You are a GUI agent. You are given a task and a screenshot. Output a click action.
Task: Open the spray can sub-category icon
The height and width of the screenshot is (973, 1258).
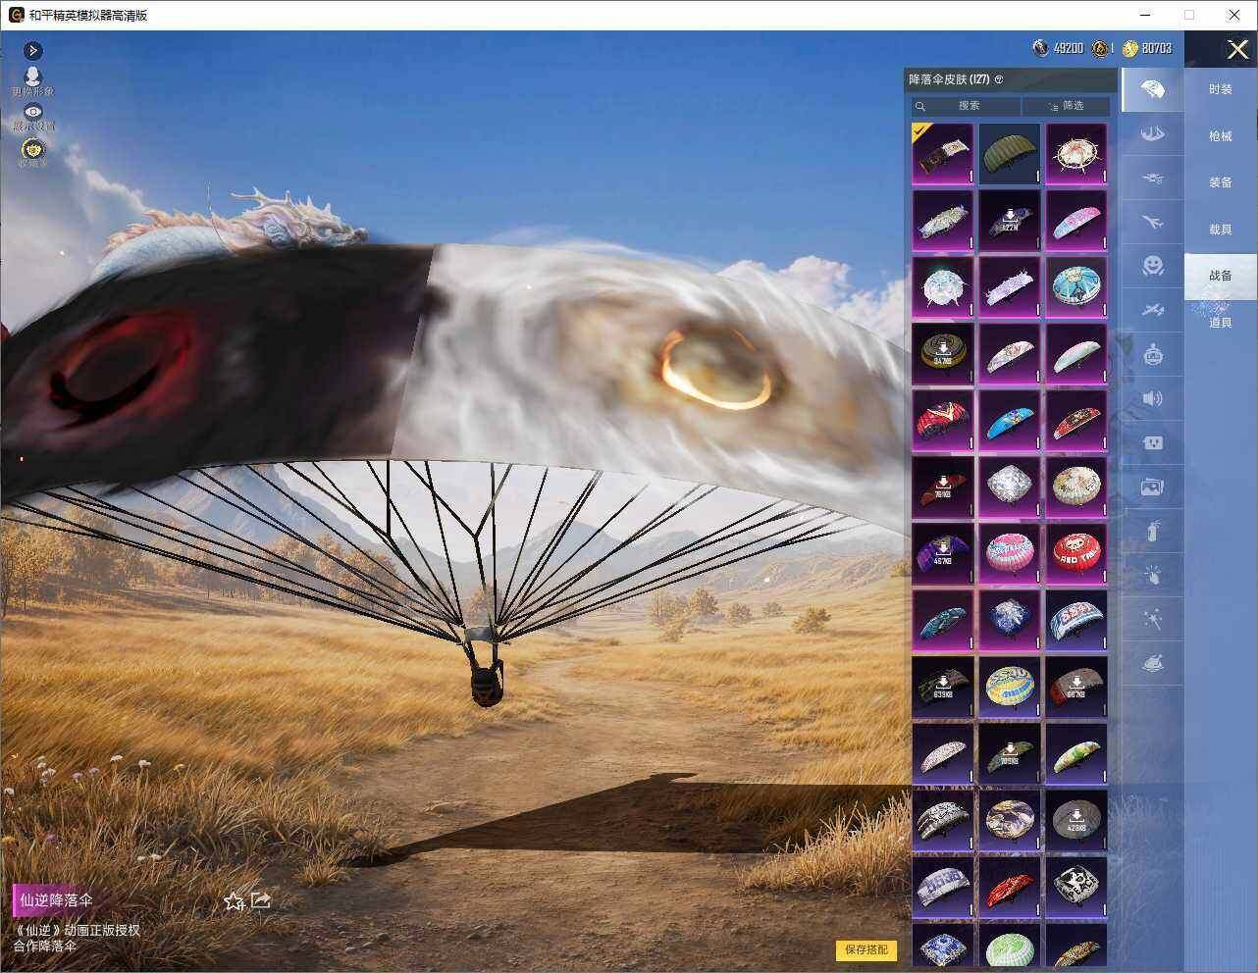(x=1152, y=531)
